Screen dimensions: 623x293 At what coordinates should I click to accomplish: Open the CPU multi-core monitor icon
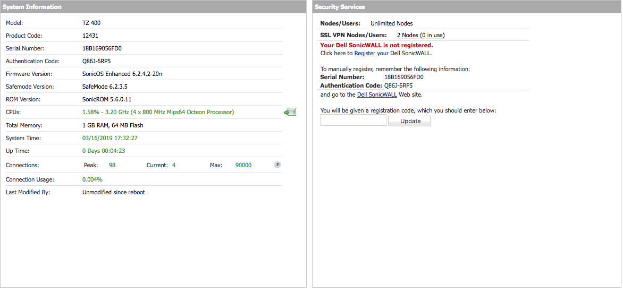pos(290,112)
